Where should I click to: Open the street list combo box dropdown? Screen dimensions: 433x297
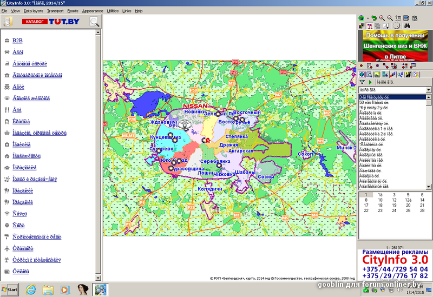point(429,90)
